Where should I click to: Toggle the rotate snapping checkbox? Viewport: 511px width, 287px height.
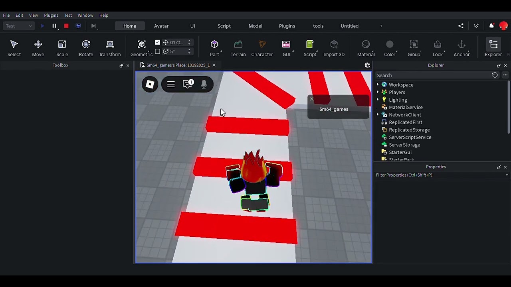click(x=157, y=51)
